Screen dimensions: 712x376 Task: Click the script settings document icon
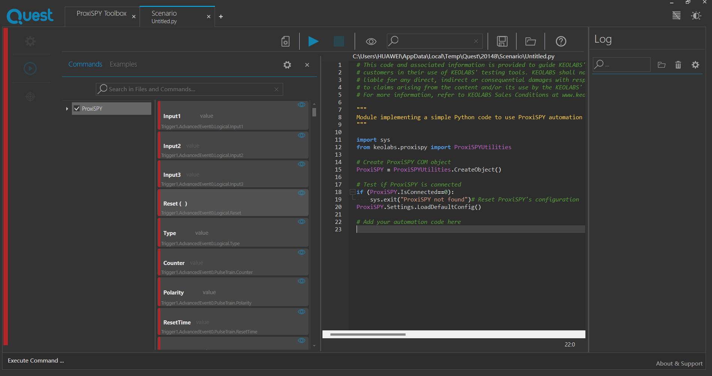(285, 41)
